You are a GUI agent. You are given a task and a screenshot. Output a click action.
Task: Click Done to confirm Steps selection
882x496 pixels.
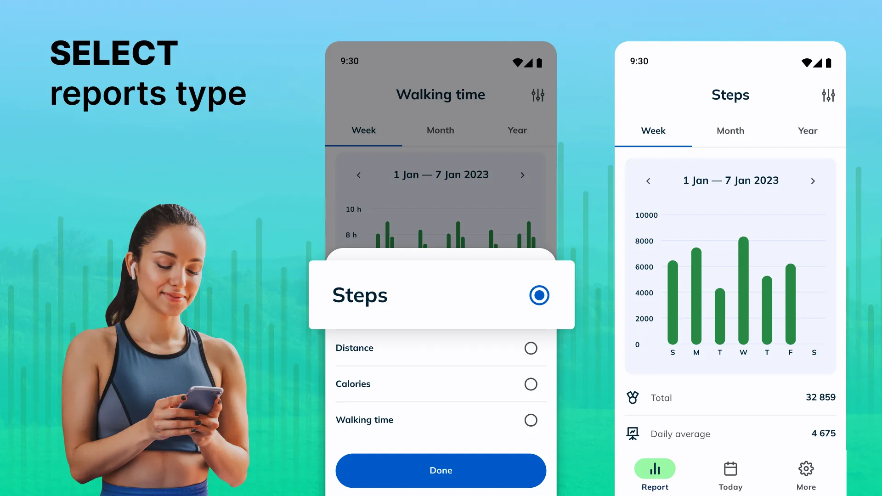click(x=441, y=471)
